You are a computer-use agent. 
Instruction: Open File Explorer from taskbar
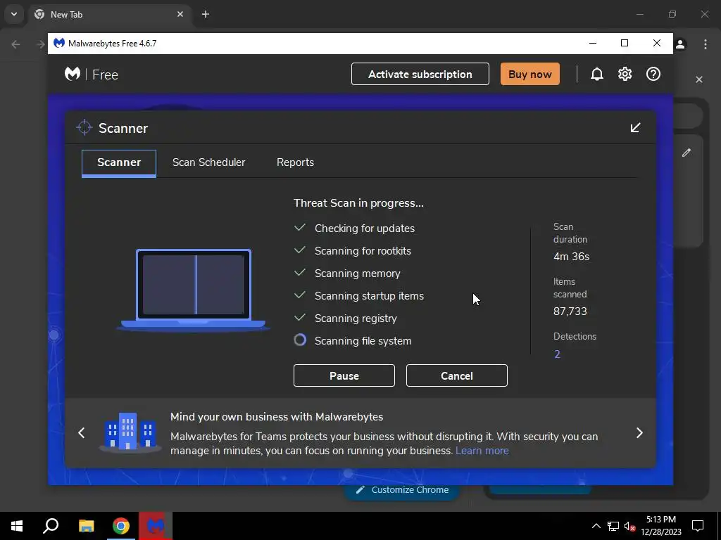point(86,526)
